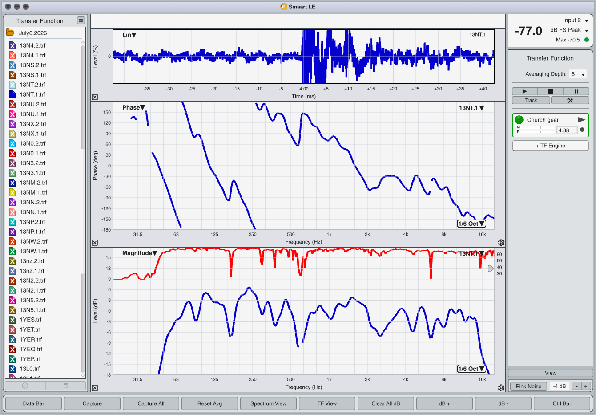Image resolution: width=596 pixels, height=415 pixels.
Task: Open the Averaging Depth dropdown
Action: [578, 74]
